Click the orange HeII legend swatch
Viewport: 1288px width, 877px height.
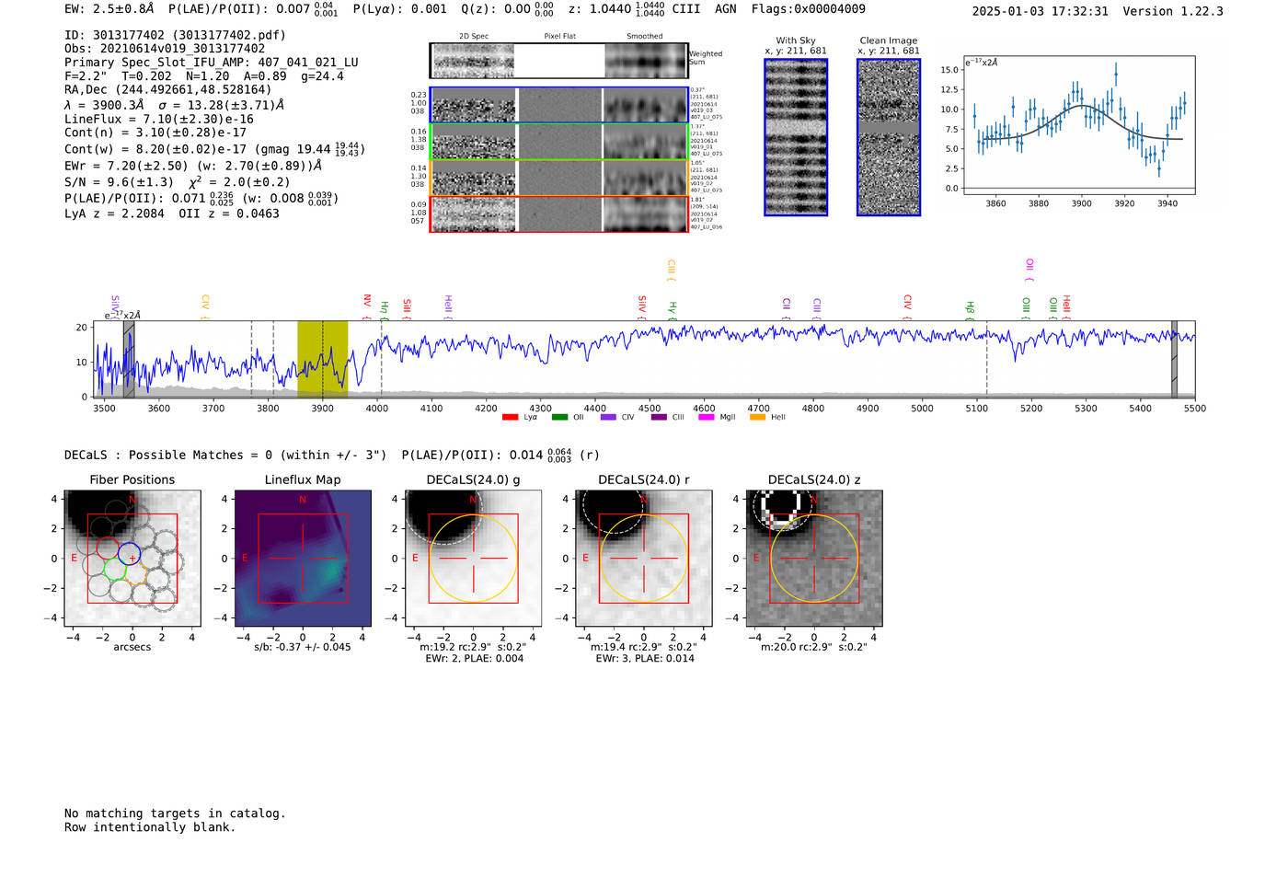pos(757,417)
